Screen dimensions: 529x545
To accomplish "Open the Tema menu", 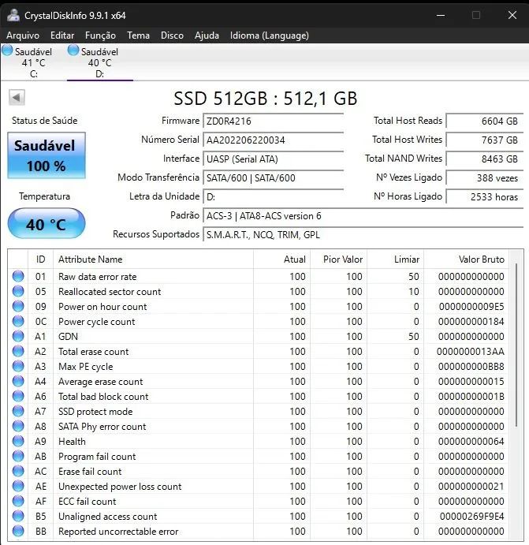I will (x=138, y=35).
